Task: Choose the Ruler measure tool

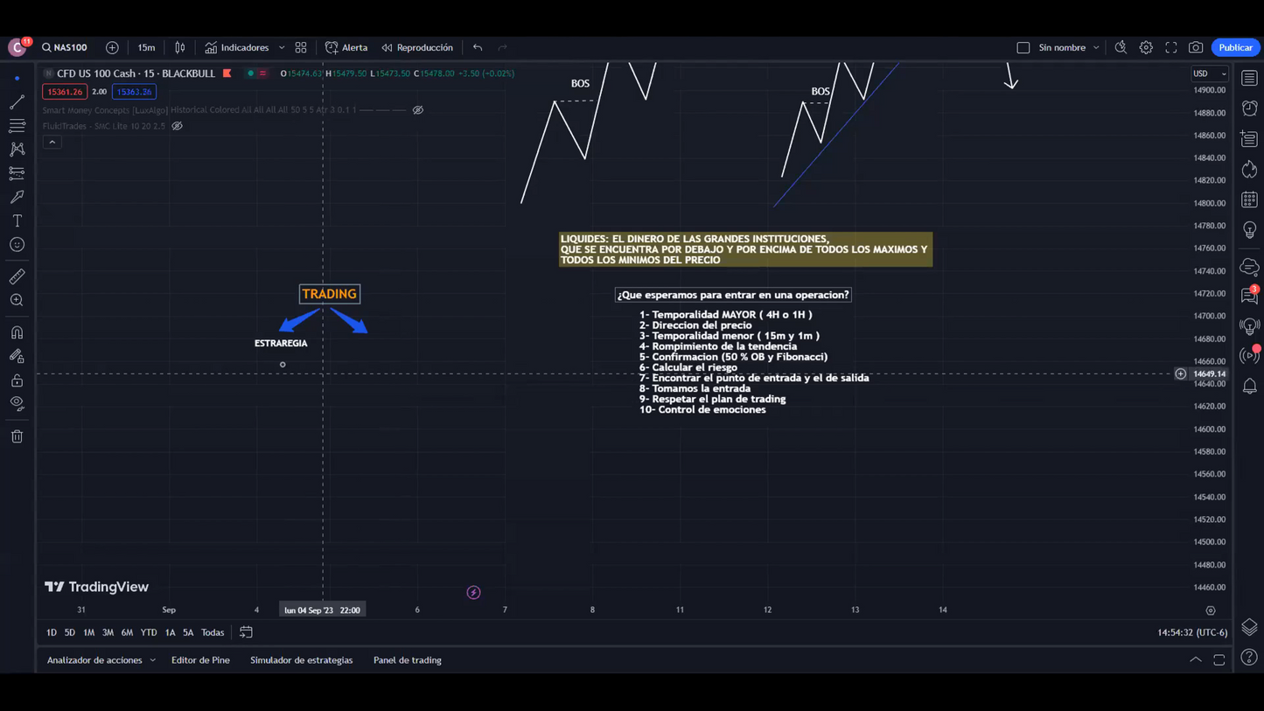Action: tap(17, 276)
